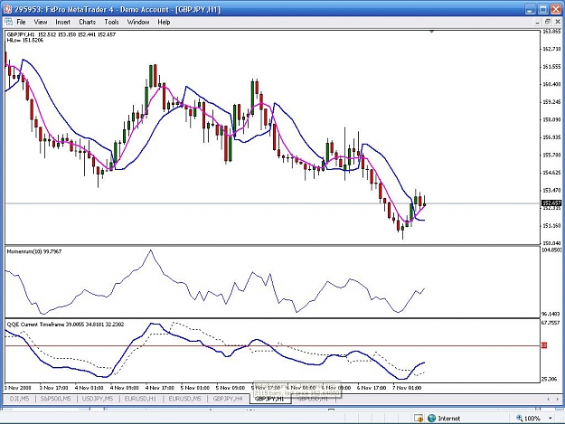Screen dimensions: 565x424
Task: Restore down the inner chart window
Action: [547, 22]
